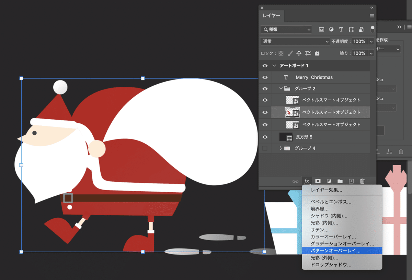Click the グループ 4 folder icon
The image size is (412, 280).
[287, 148]
